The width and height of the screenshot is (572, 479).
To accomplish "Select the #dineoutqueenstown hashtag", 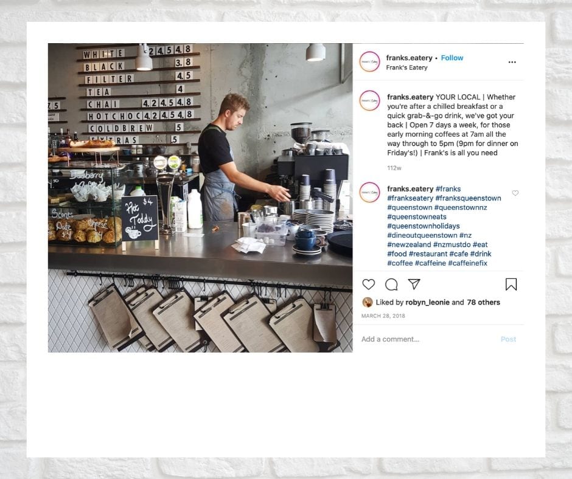I will click(x=422, y=235).
